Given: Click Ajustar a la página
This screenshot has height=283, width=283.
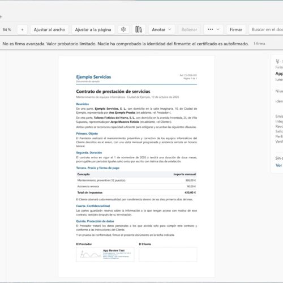Looking at the screenshot, I should click(x=93, y=29).
